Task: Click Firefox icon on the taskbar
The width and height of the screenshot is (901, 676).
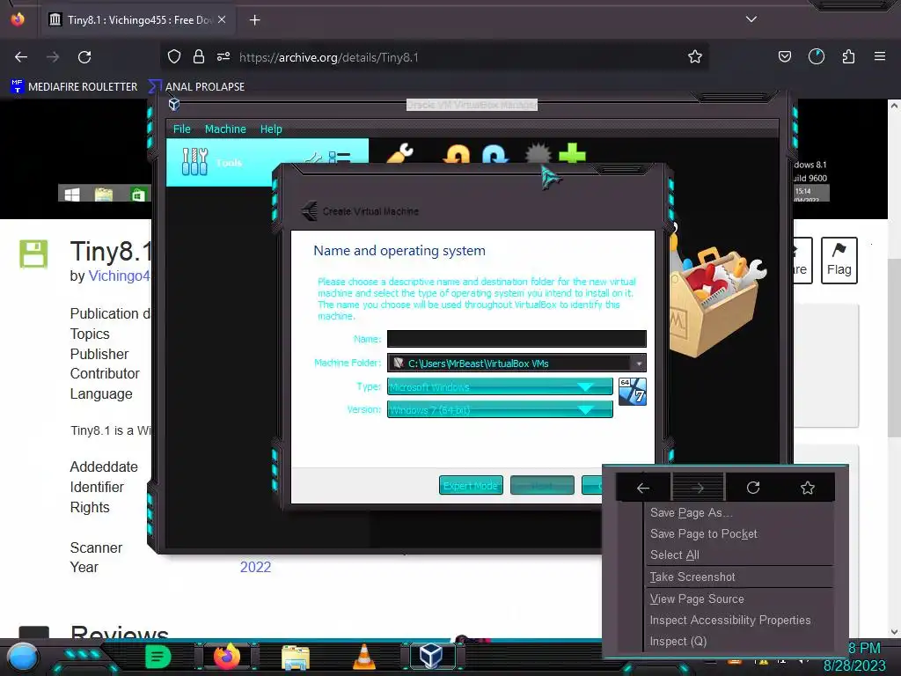Action: 227,656
